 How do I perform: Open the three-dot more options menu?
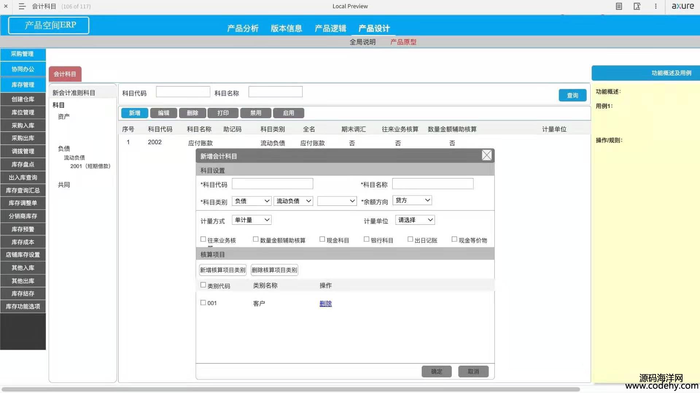[x=656, y=6]
